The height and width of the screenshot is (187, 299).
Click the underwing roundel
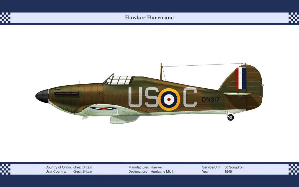tap(103, 108)
